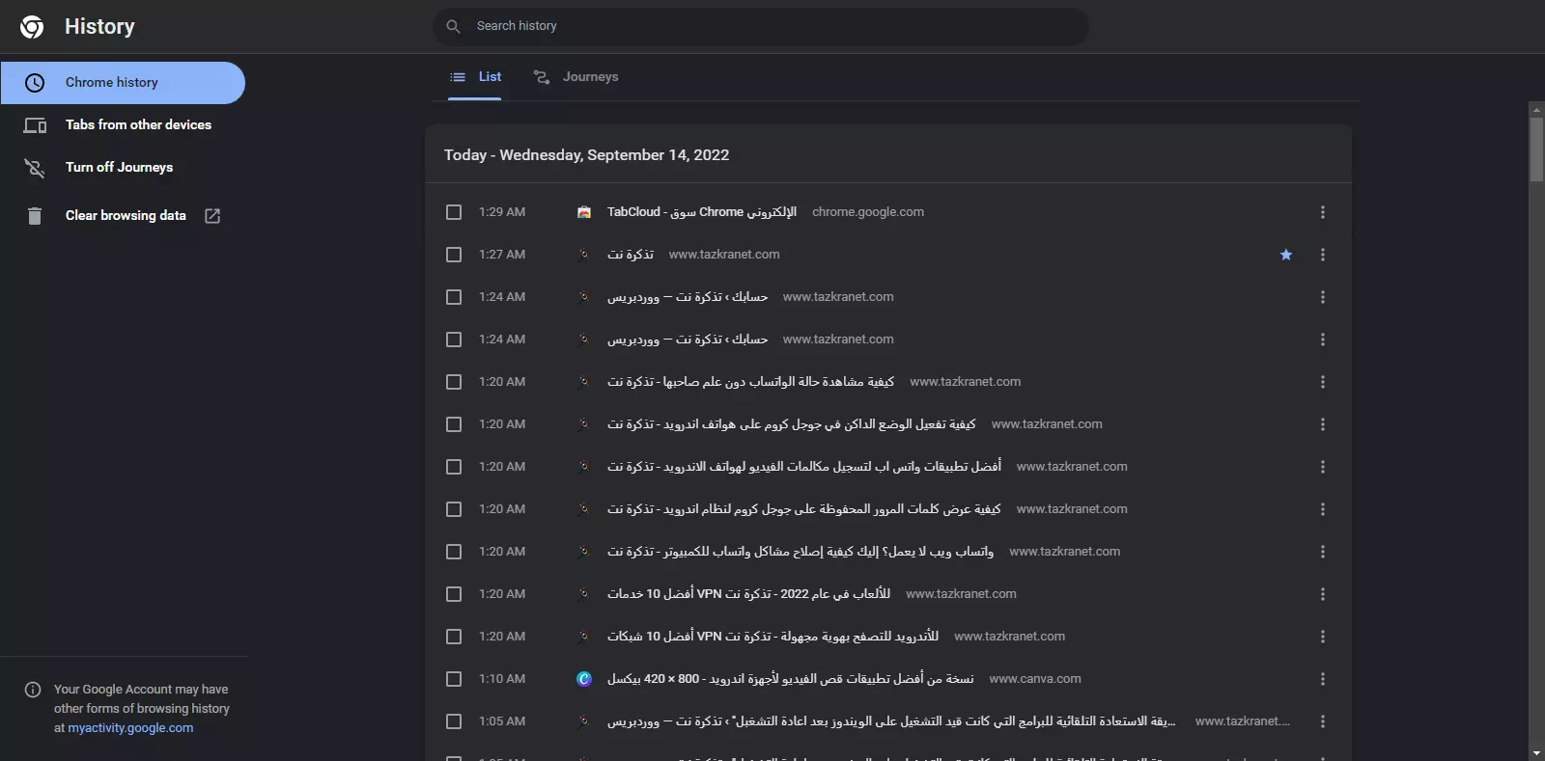Open more actions for canva.com entry

click(x=1323, y=679)
